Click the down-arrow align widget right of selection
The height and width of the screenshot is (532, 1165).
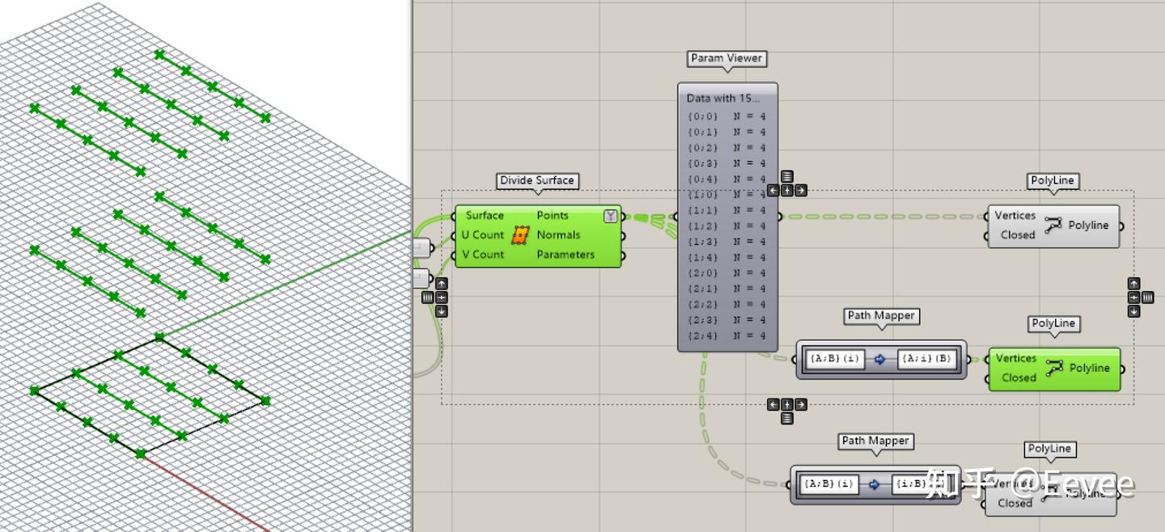point(1134,311)
